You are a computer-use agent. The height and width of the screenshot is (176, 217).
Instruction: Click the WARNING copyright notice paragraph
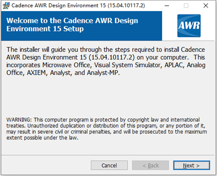coord(107,129)
